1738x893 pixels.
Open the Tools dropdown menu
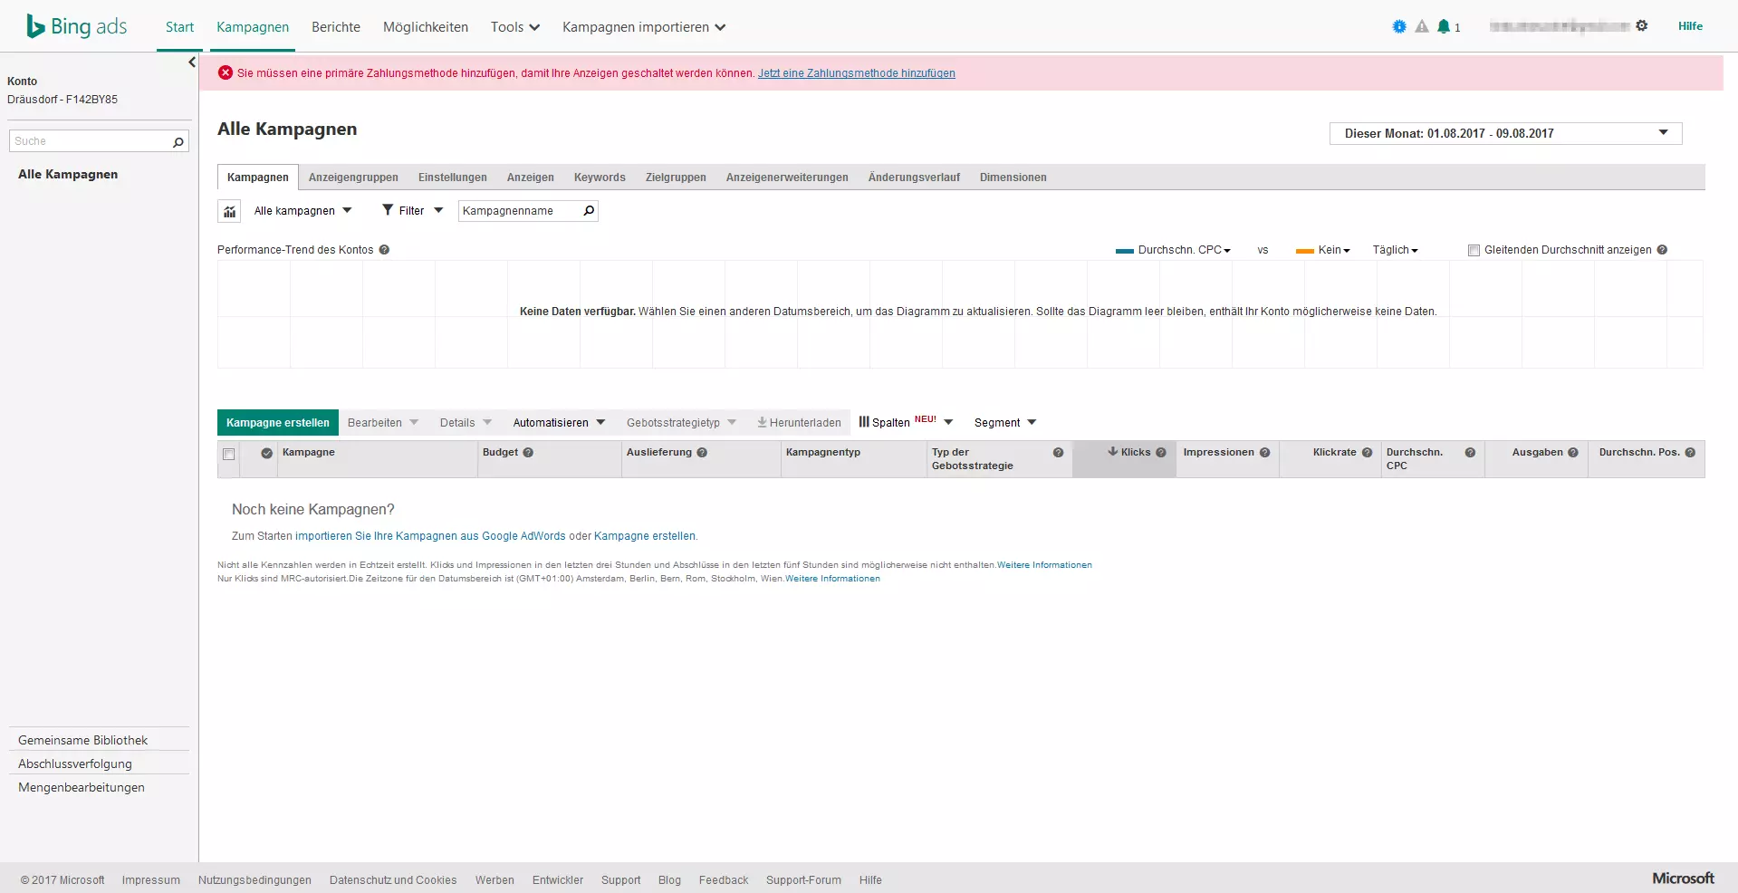[x=515, y=27]
